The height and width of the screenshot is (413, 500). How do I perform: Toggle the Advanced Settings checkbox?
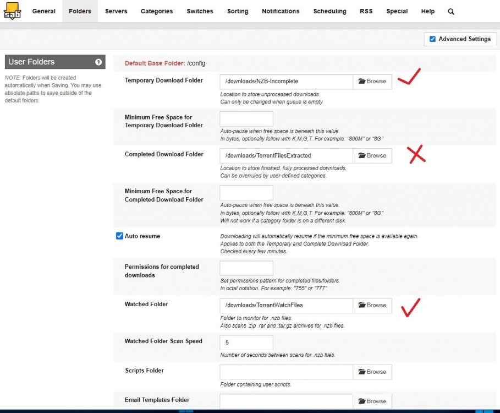[432, 39]
